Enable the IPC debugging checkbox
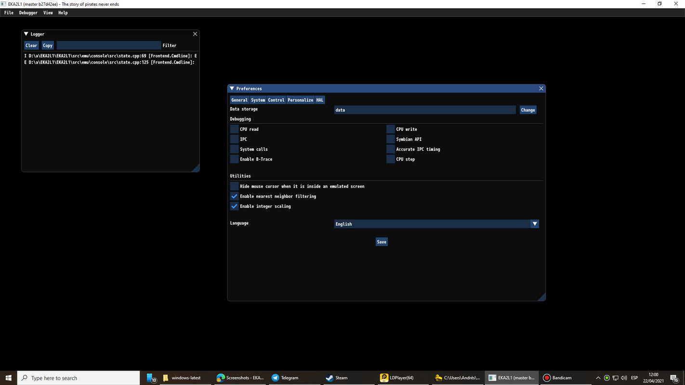685x385 pixels. pos(234,139)
